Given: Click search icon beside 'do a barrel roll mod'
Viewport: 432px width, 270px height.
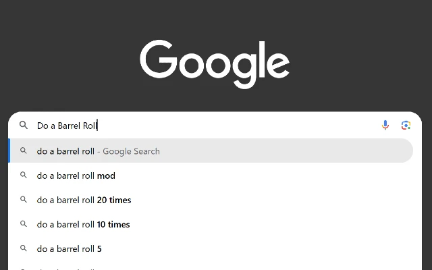Looking at the screenshot, I should coord(24,175).
